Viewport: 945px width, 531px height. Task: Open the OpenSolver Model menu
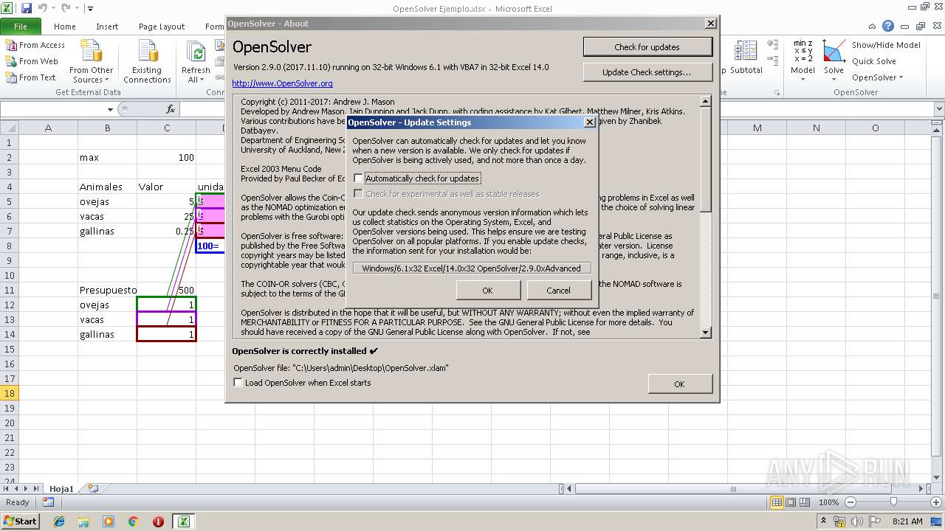click(x=803, y=62)
